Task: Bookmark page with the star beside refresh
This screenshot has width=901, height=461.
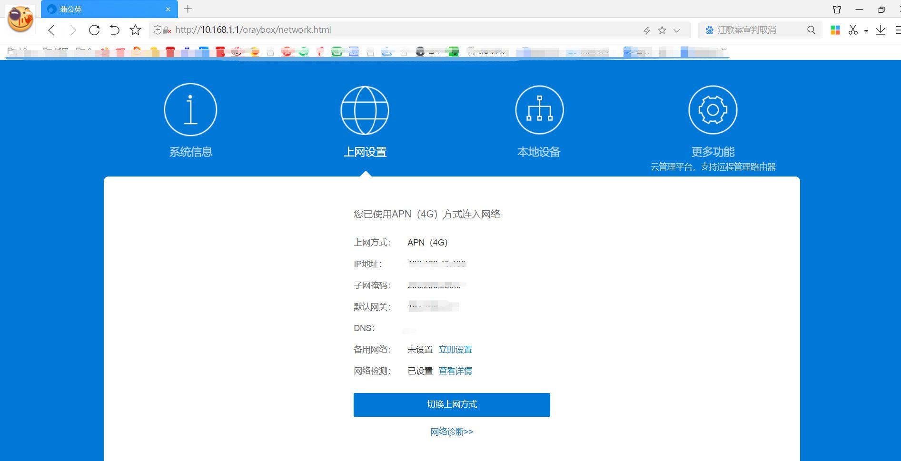Action: [x=135, y=30]
